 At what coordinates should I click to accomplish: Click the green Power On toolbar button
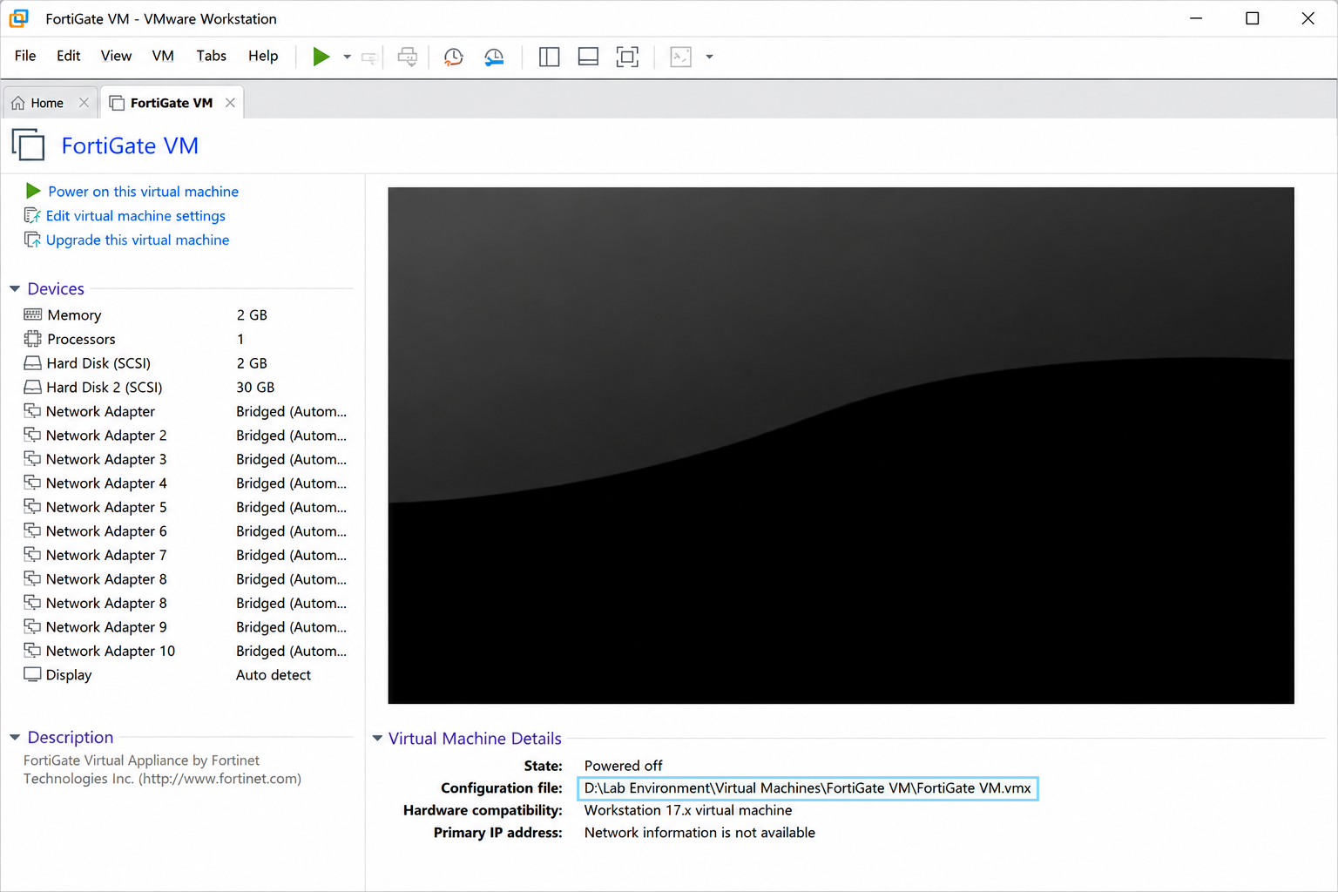coord(321,57)
